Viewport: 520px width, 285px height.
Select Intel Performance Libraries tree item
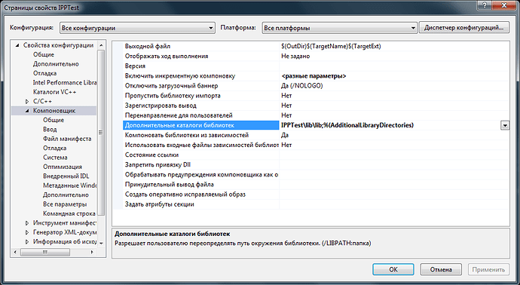[65, 83]
